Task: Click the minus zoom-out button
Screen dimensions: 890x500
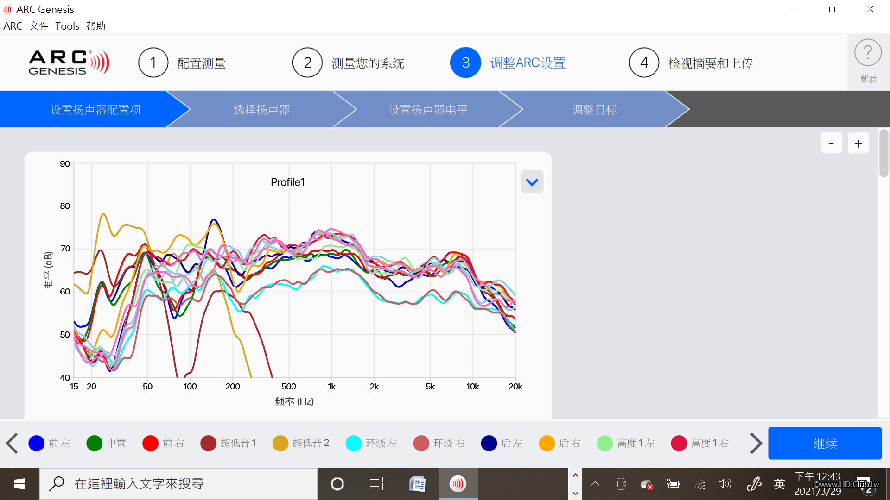Action: [x=831, y=144]
